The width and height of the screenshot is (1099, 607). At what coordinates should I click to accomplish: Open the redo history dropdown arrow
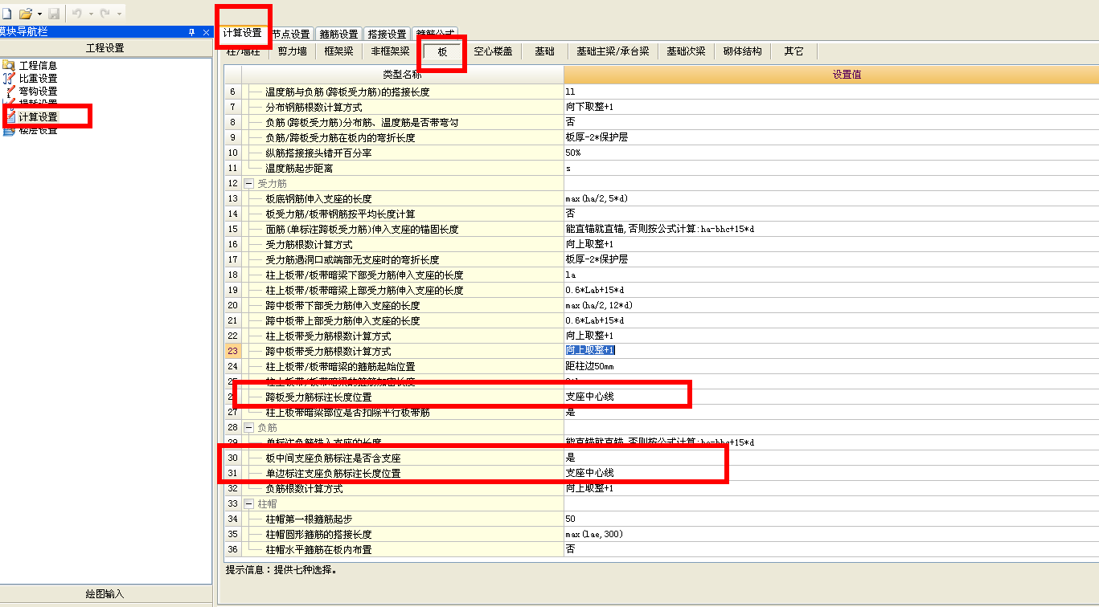(119, 14)
